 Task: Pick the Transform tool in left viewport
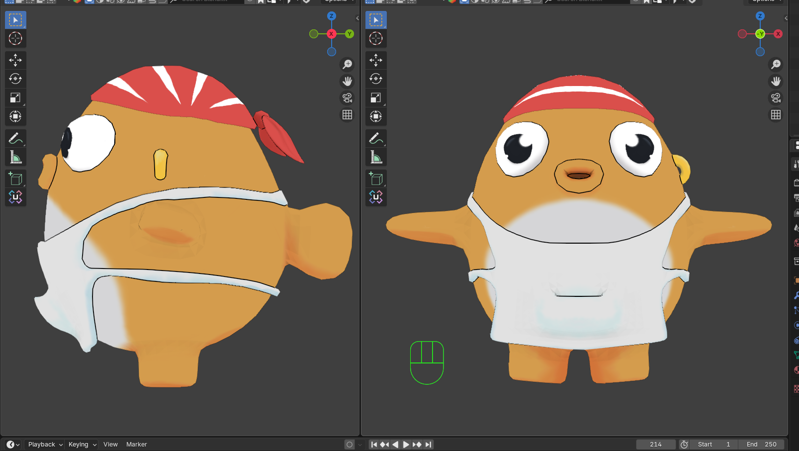coord(15,116)
